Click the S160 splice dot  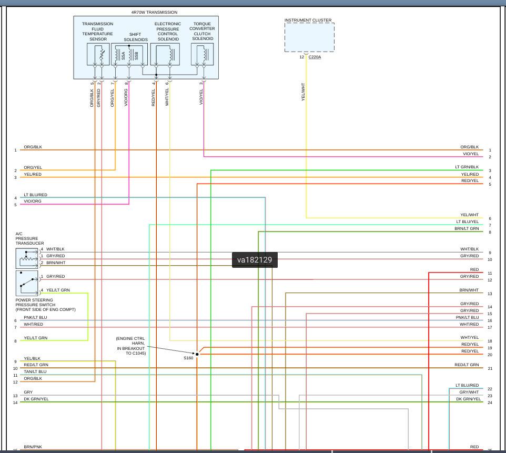[197, 354]
